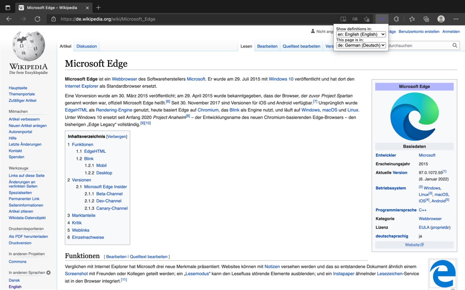Go forward to the next page
This screenshot has height=290, width=465.
(23, 19)
